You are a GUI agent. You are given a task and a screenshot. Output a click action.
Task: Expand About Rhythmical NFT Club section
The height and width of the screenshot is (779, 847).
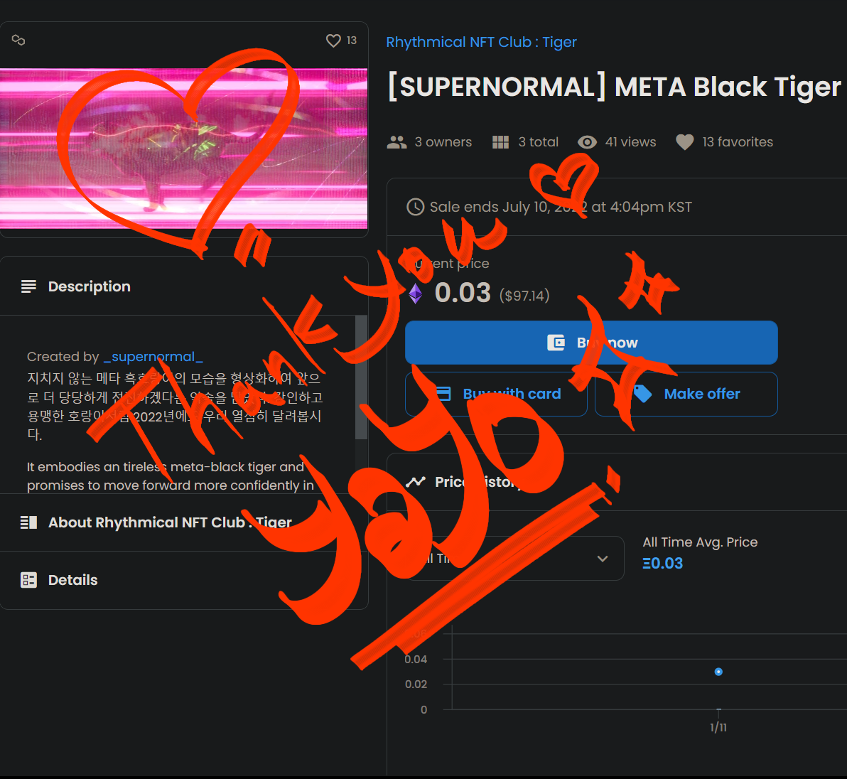tap(183, 522)
